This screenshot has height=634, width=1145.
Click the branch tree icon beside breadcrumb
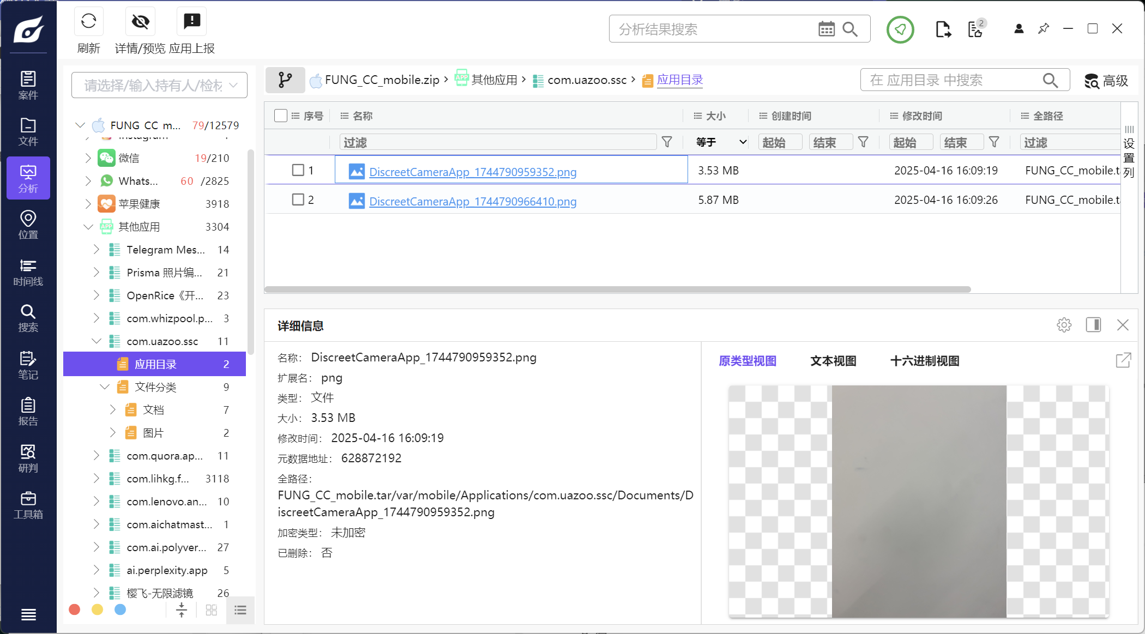point(285,80)
